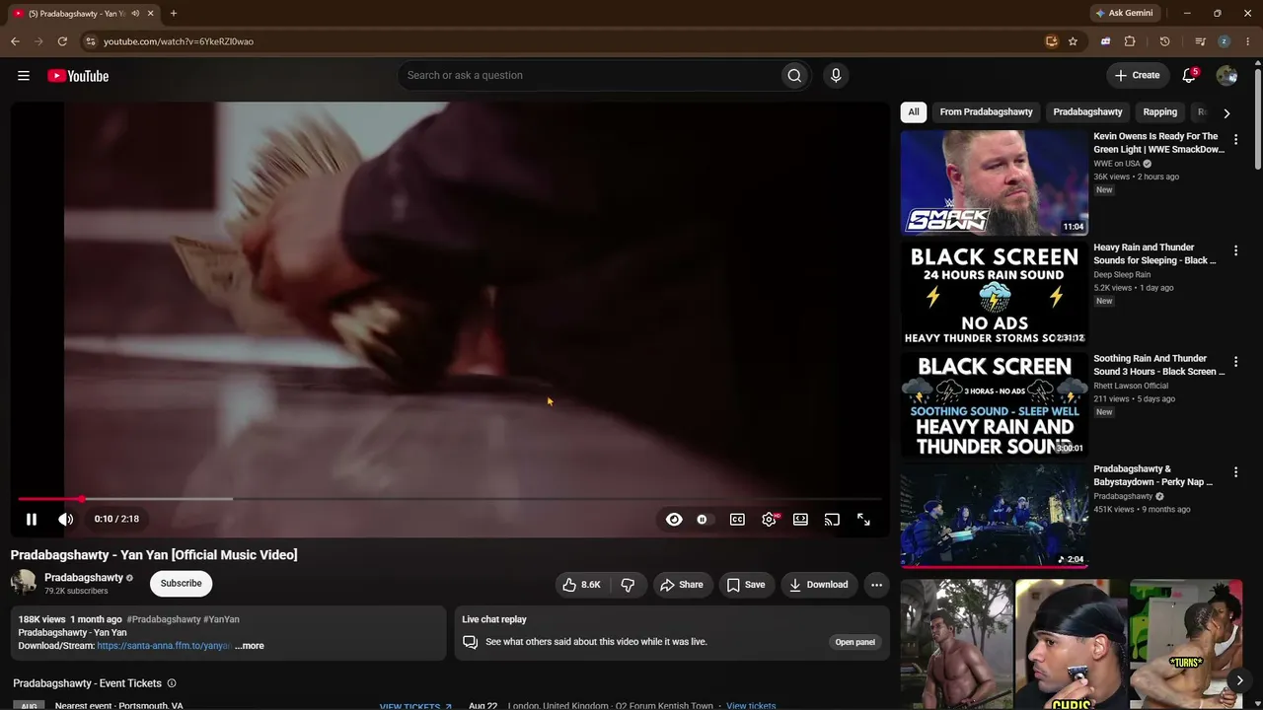Pause the video playback
Viewport: 1263px width, 710px height.
coord(32,520)
